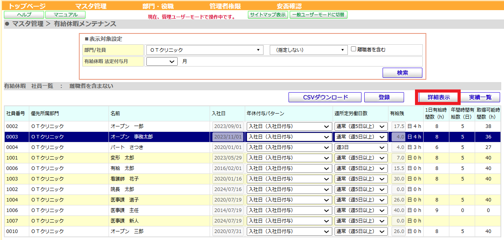Image resolution: width=504 pixels, height=240 pixels.
Task: Open the 部門・役職 menu
Action: tap(158, 6)
